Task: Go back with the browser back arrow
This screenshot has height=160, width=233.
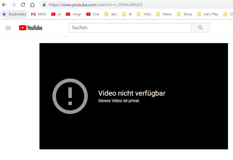Action: tap(4, 5)
